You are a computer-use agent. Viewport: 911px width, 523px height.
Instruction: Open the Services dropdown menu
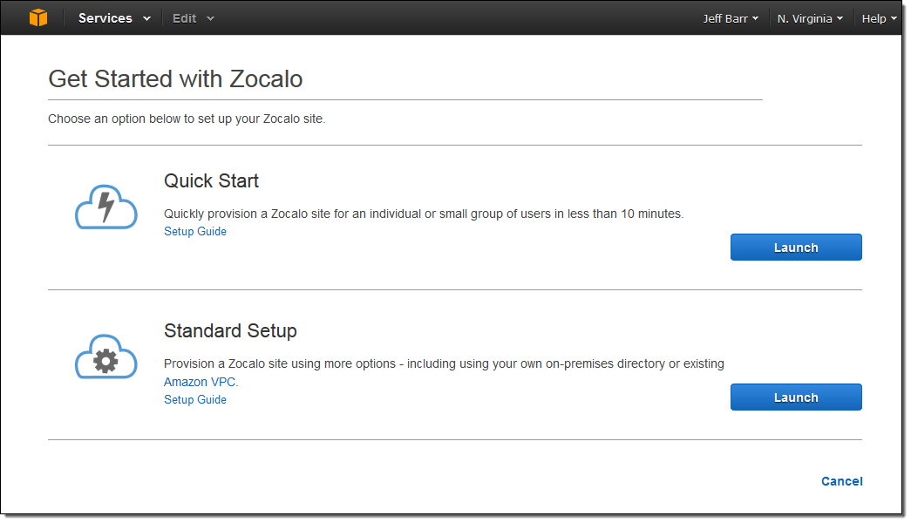pyautogui.click(x=113, y=18)
